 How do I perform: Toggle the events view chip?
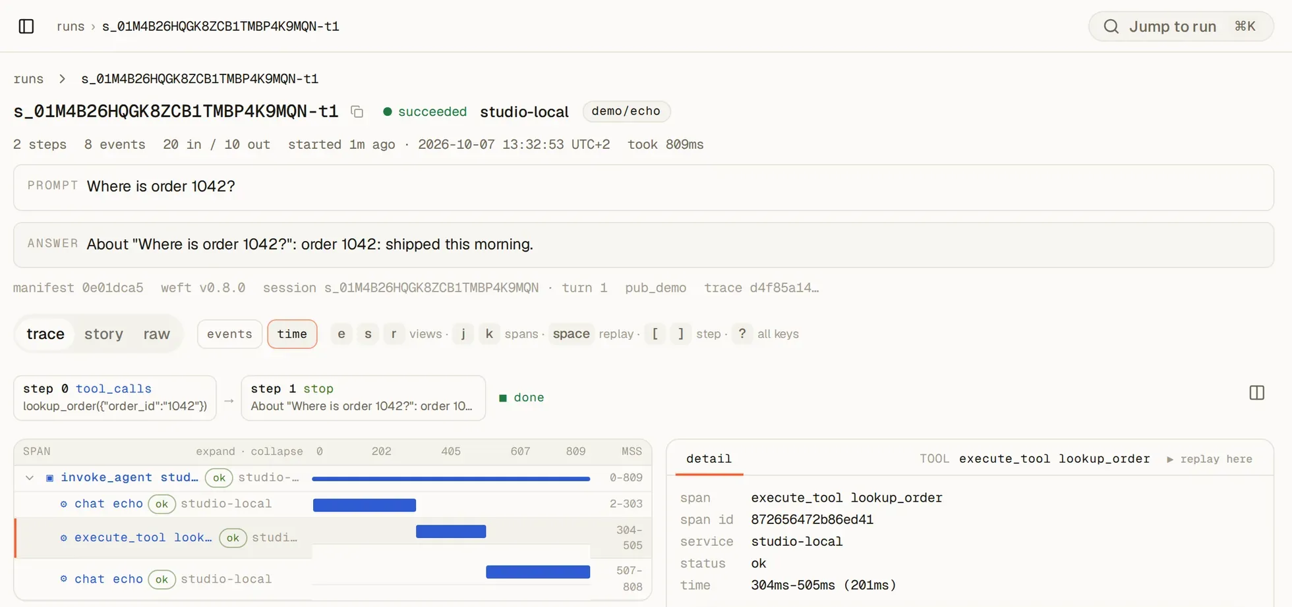coord(229,334)
